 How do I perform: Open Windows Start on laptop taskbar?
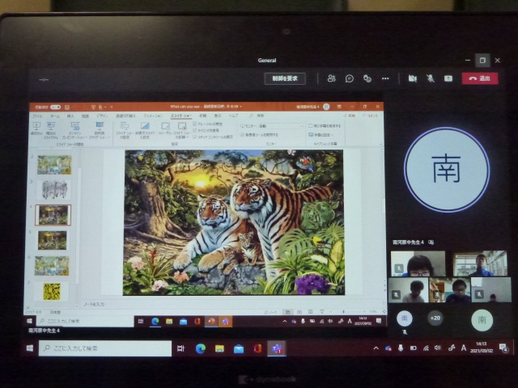[x=29, y=348]
